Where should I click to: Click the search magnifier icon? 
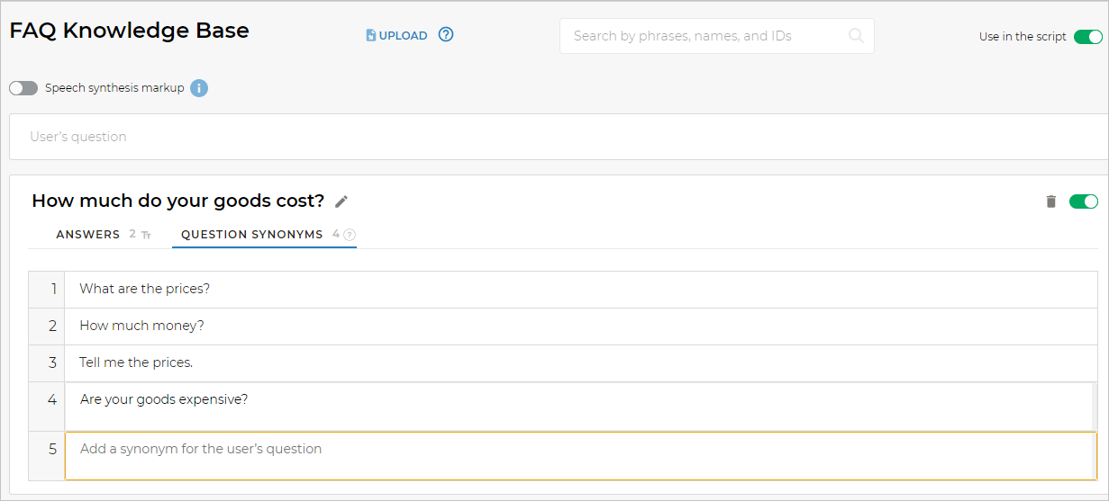point(856,36)
